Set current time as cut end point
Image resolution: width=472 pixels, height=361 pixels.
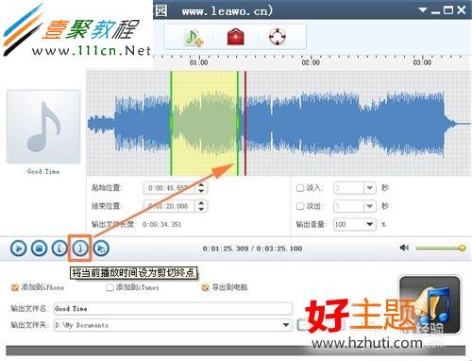80,249
